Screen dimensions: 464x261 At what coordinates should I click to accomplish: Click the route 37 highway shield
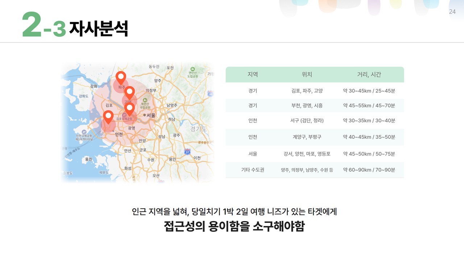click(187, 152)
